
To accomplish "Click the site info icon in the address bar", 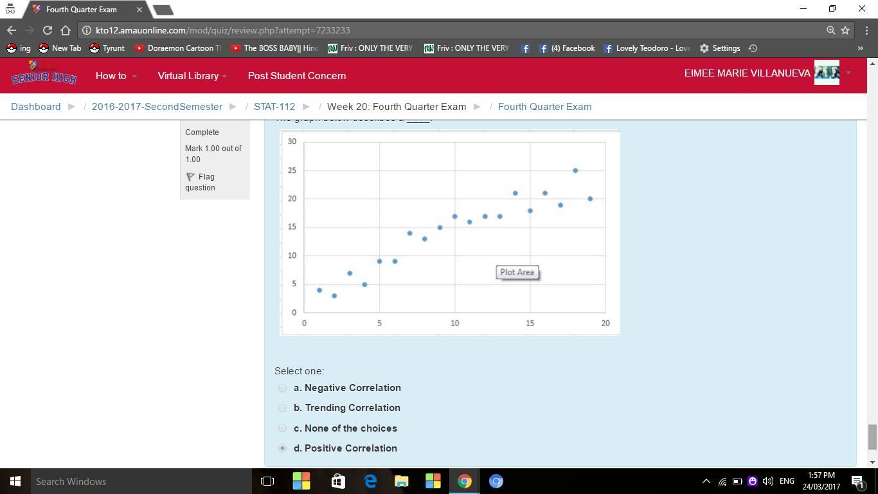I will pos(87,30).
